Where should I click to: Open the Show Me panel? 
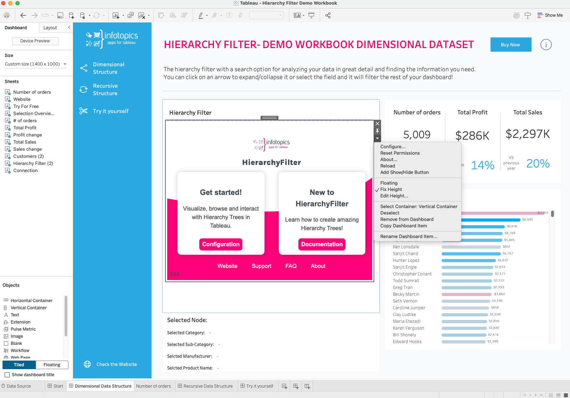point(550,15)
